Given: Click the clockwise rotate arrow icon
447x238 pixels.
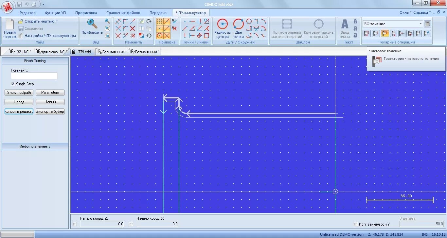Looking at the screenshot, I should (149, 21).
